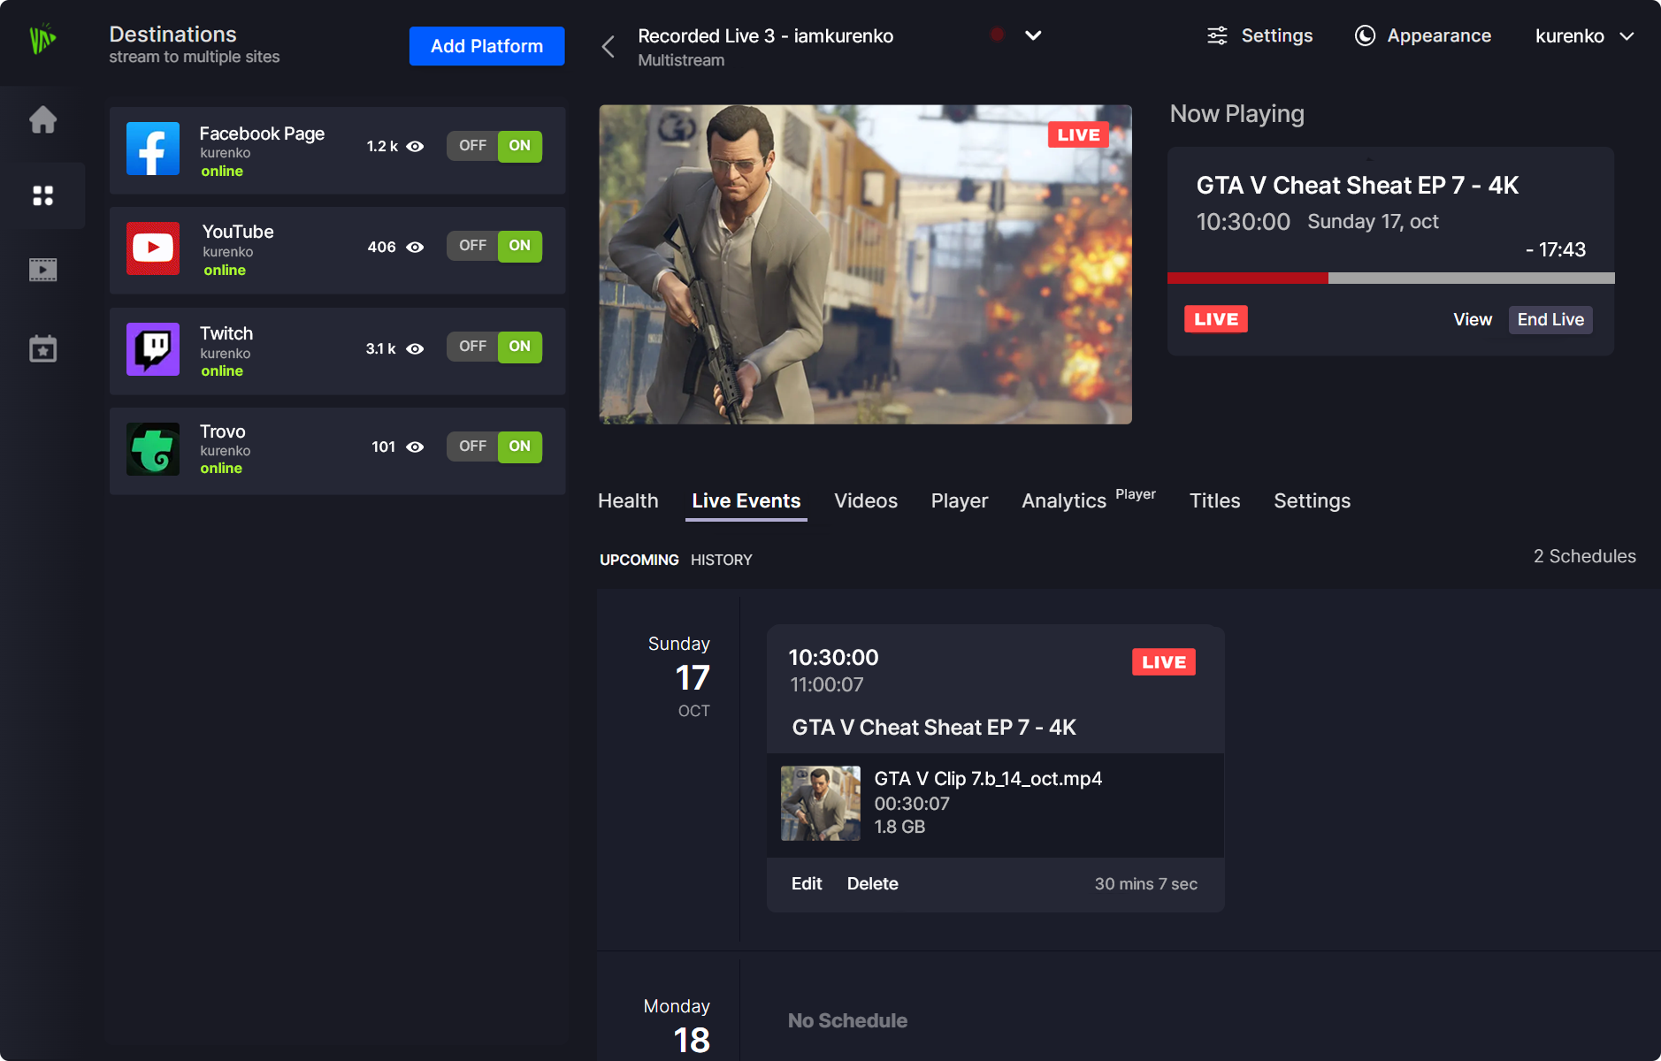Disable the YouTube destination
This screenshot has height=1061, width=1661.
click(x=472, y=246)
